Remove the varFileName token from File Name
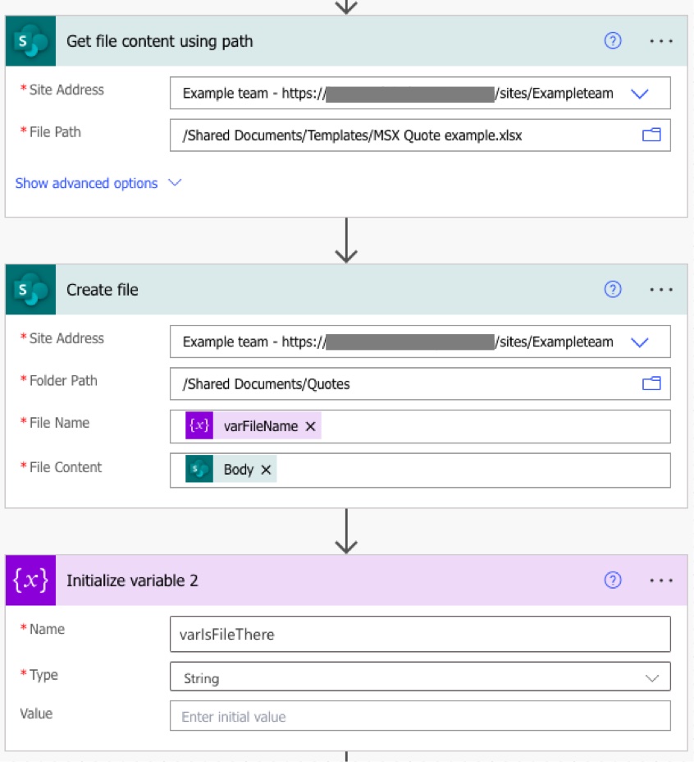The height and width of the screenshot is (762, 694). coord(310,426)
